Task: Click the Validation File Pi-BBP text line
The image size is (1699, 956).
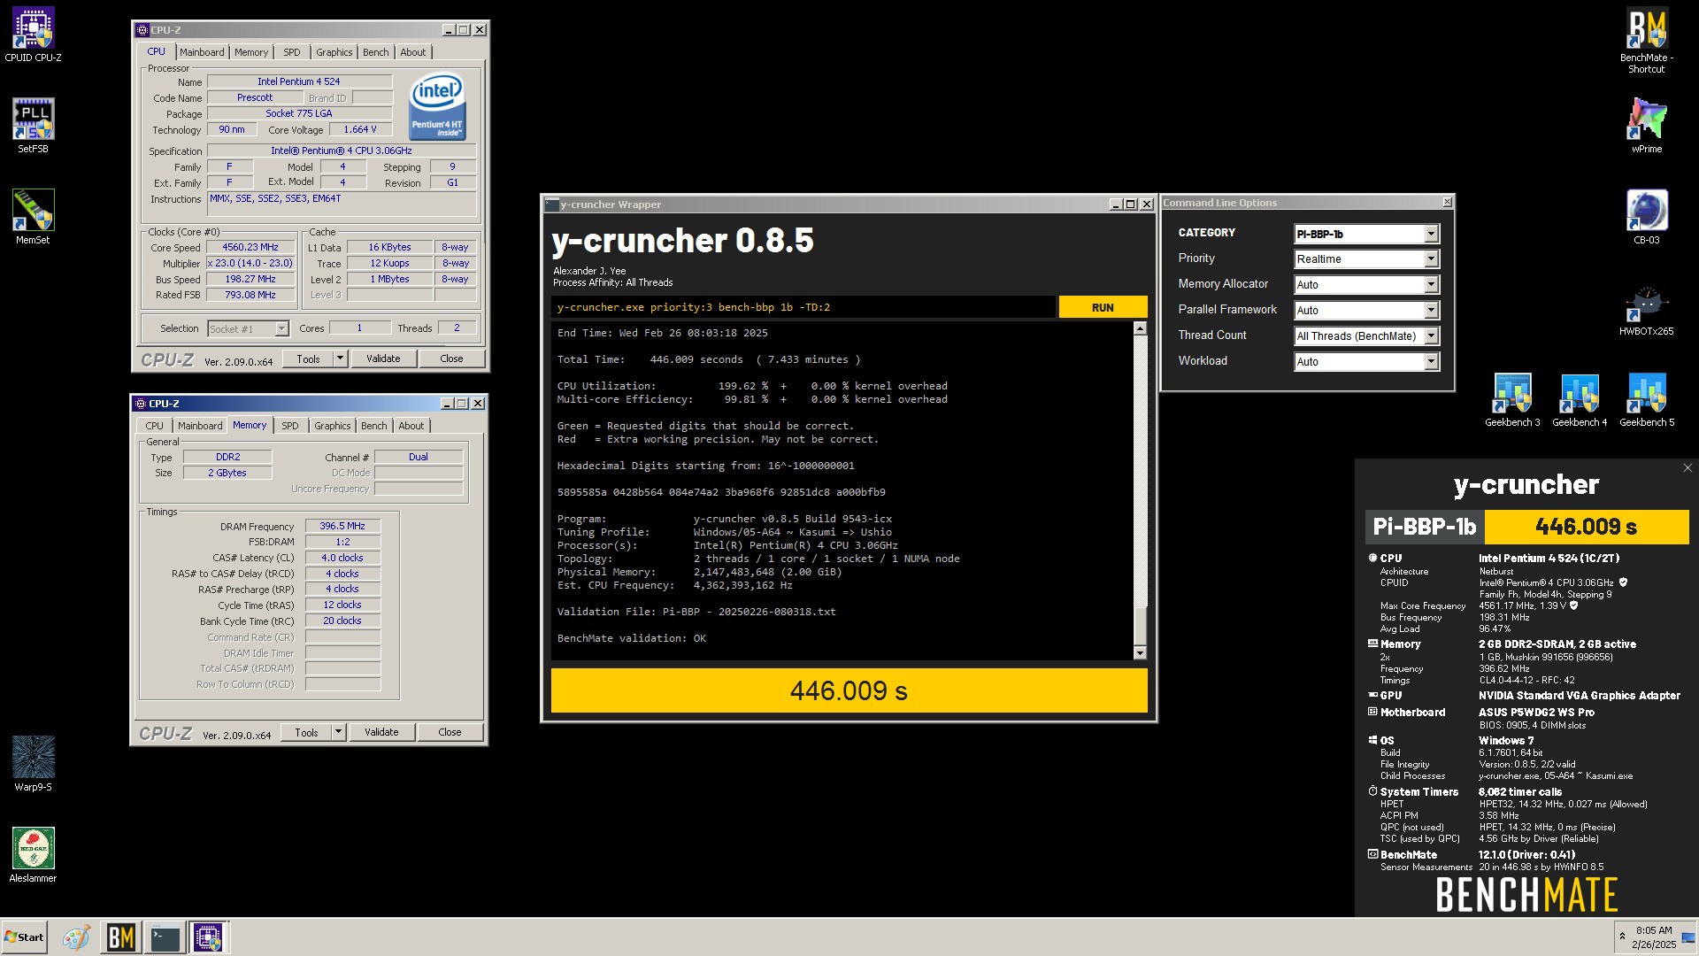Action: (x=696, y=612)
